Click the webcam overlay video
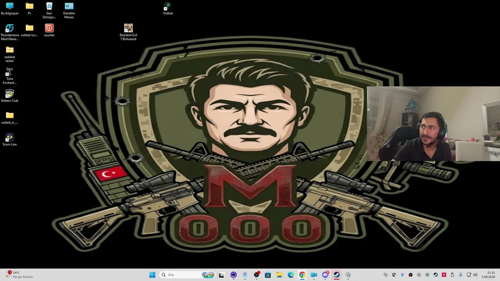The image size is (500, 281). pyautogui.click(x=433, y=124)
